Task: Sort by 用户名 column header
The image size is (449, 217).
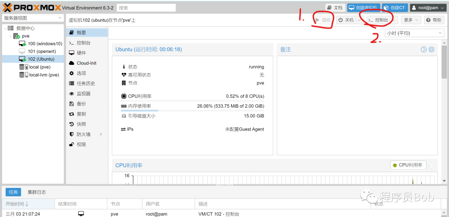Action: (x=168, y=204)
